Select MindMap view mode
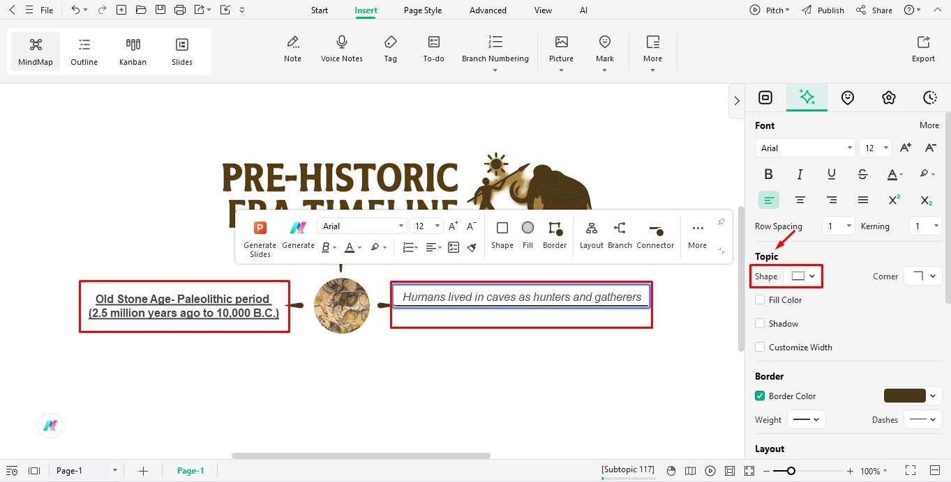This screenshot has width=951, height=482. [x=36, y=52]
